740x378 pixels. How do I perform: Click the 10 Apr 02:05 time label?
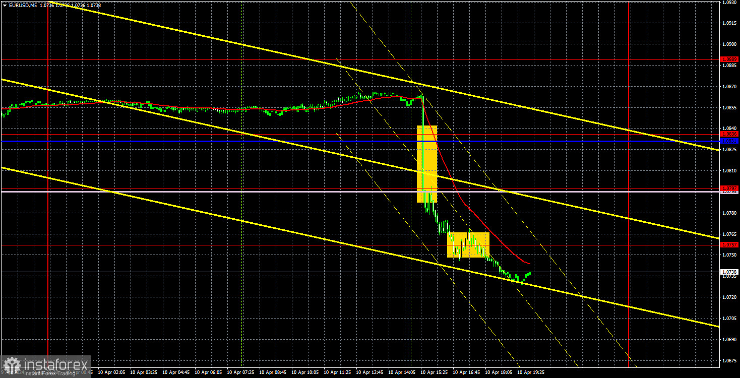(112, 372)
